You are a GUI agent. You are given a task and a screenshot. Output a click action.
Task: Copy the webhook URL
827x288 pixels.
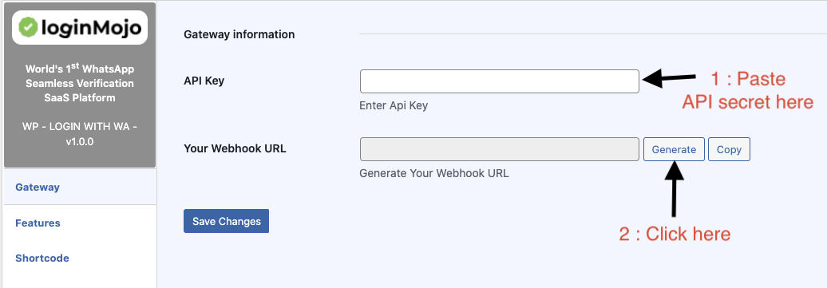[729, 149]
